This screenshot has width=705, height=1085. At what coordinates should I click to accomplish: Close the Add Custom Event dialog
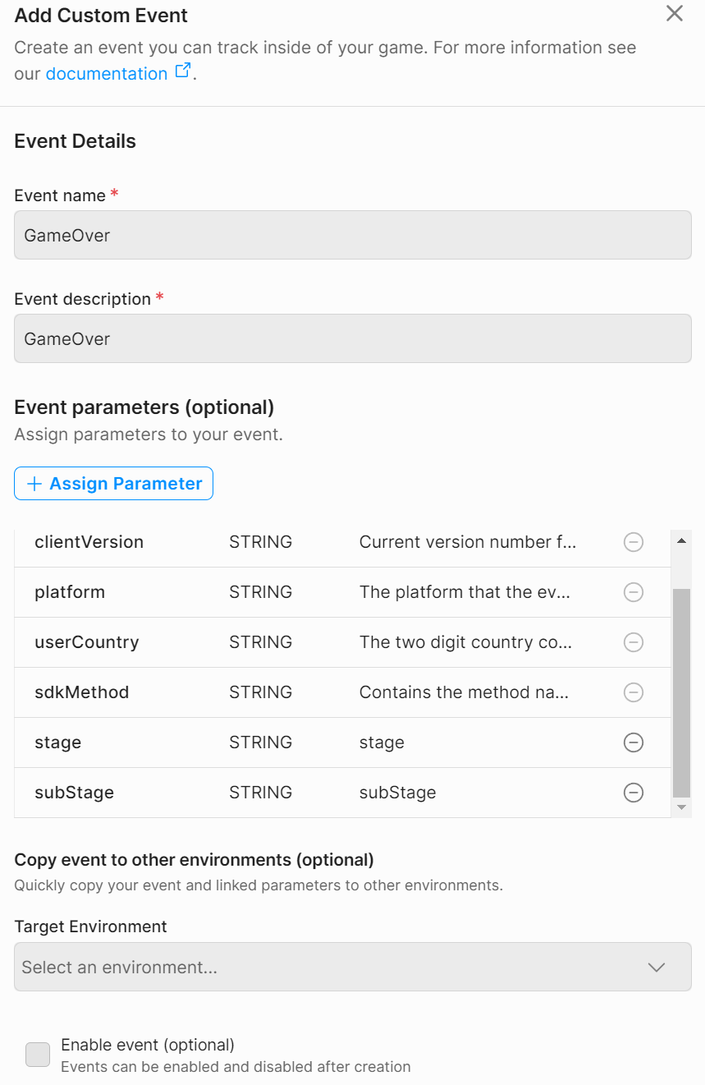[x=675, y=13]
